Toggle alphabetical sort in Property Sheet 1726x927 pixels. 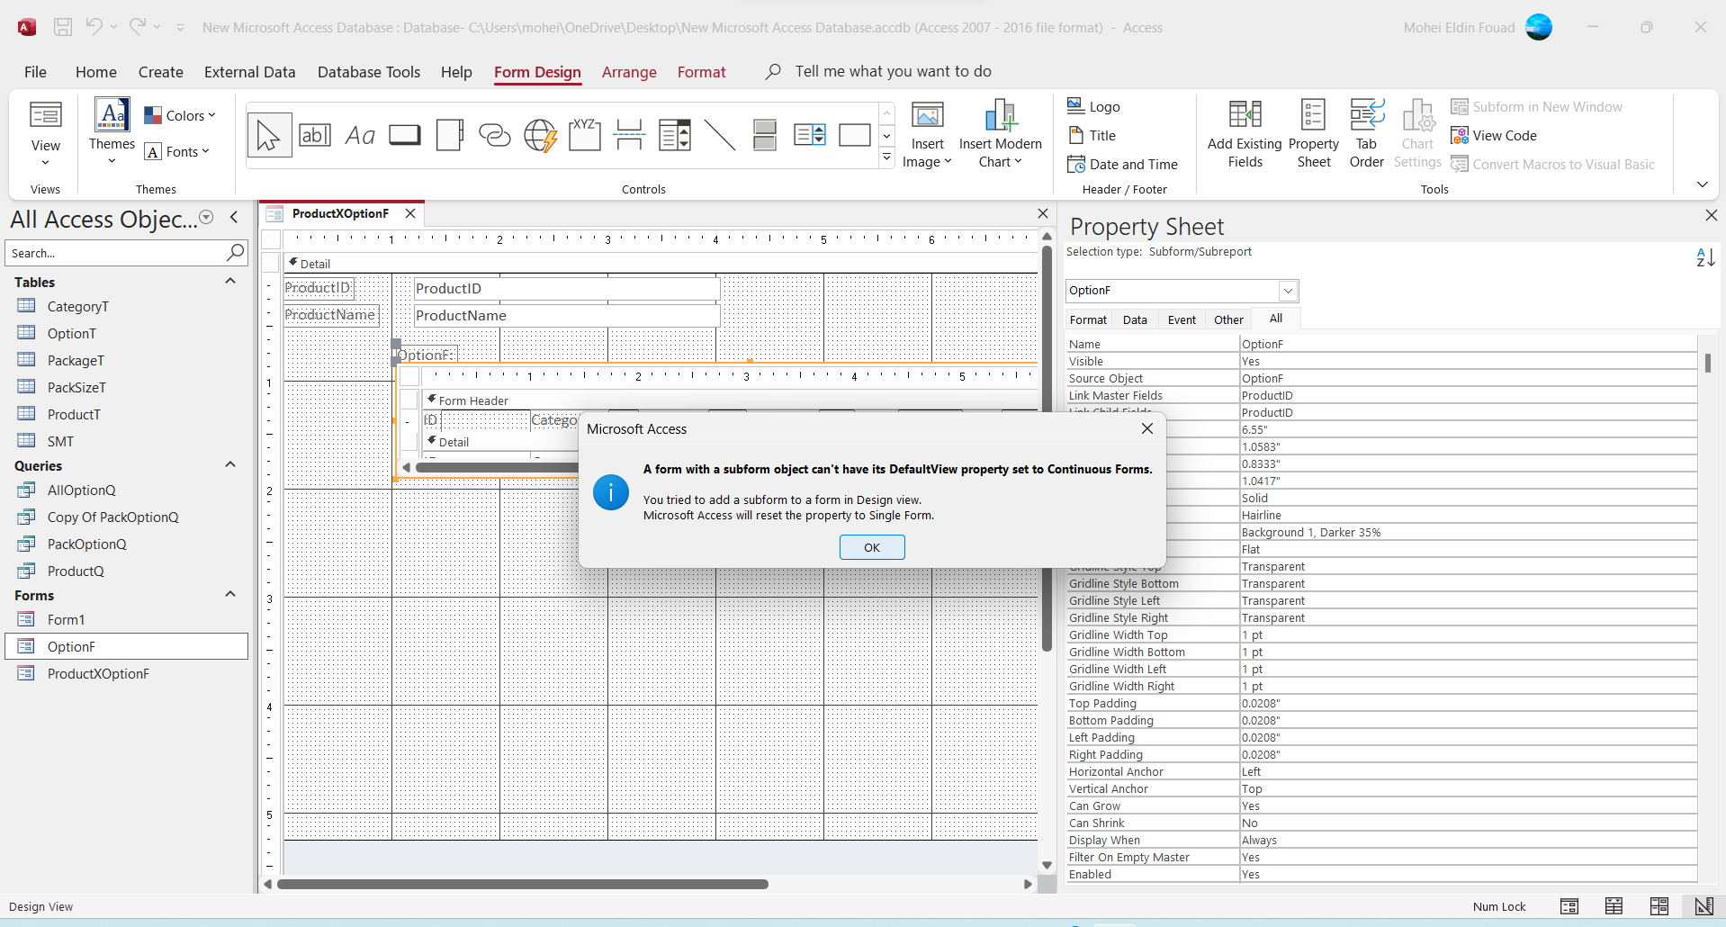[x=1705, y=257]
